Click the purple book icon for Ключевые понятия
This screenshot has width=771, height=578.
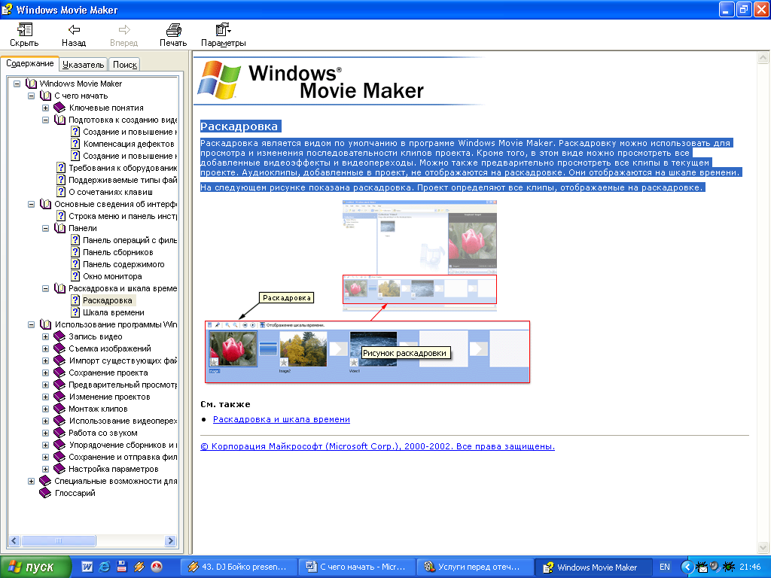(59, 107)
